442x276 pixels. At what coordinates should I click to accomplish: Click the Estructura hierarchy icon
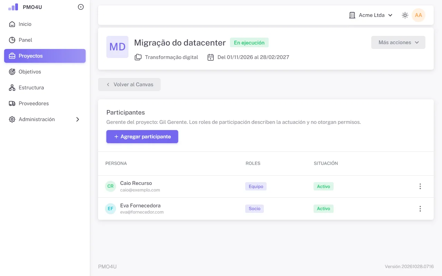[12, 88]
